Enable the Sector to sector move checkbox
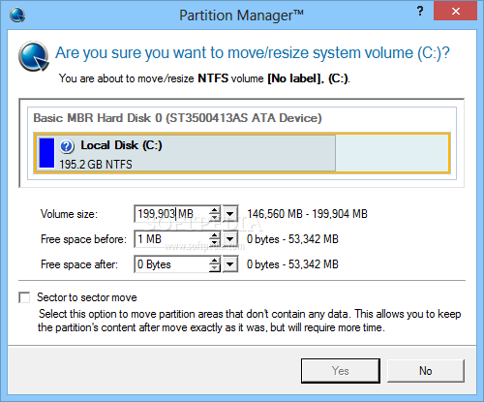Screen dimensions: 484x402 24,297
